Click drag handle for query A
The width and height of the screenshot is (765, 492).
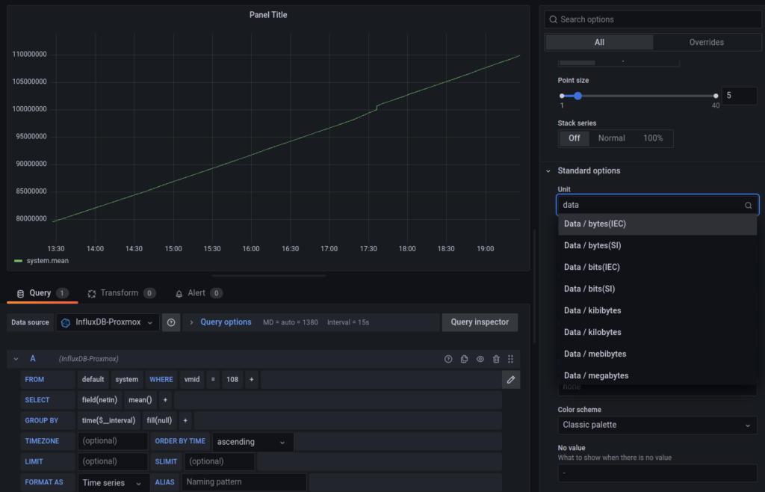coord(511,359)
